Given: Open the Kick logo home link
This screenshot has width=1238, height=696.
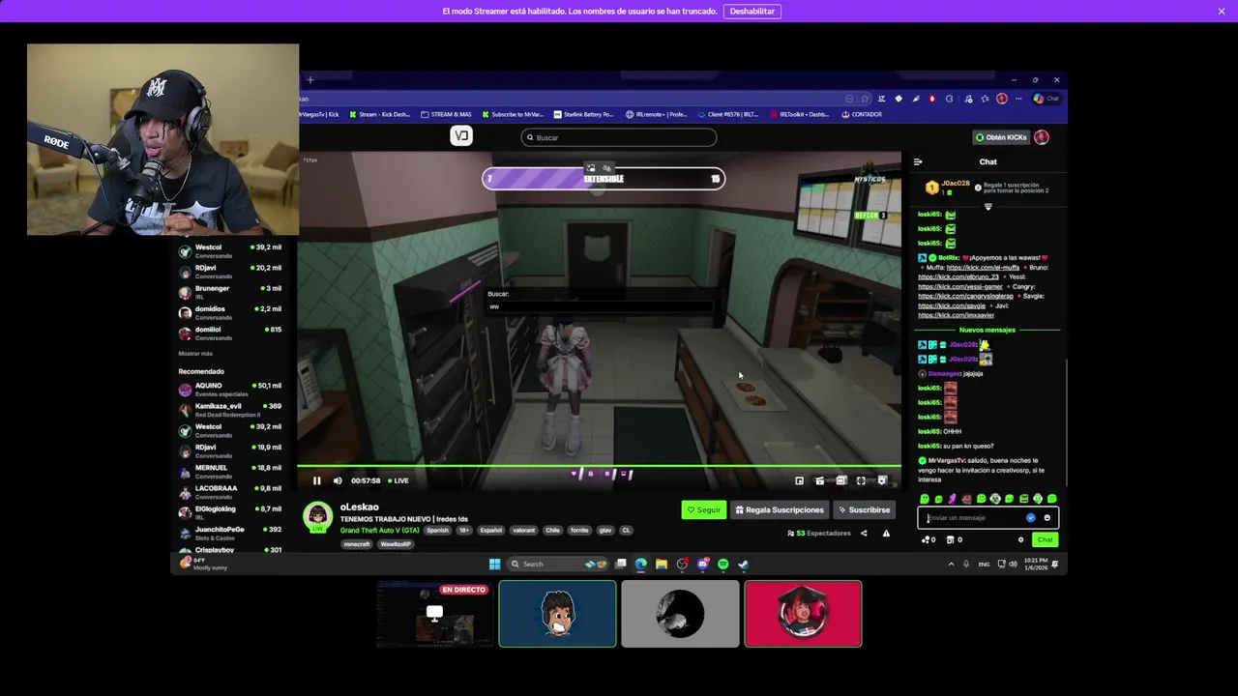Looking at the screenshot, I should 461,136.
